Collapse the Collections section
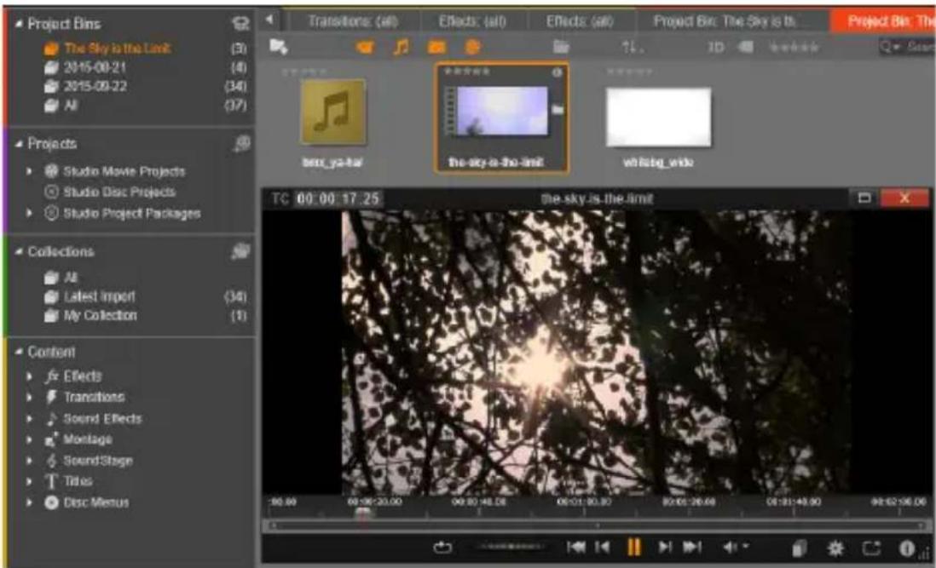Viewport: 936px width, 568px height. tap(19, 251)
